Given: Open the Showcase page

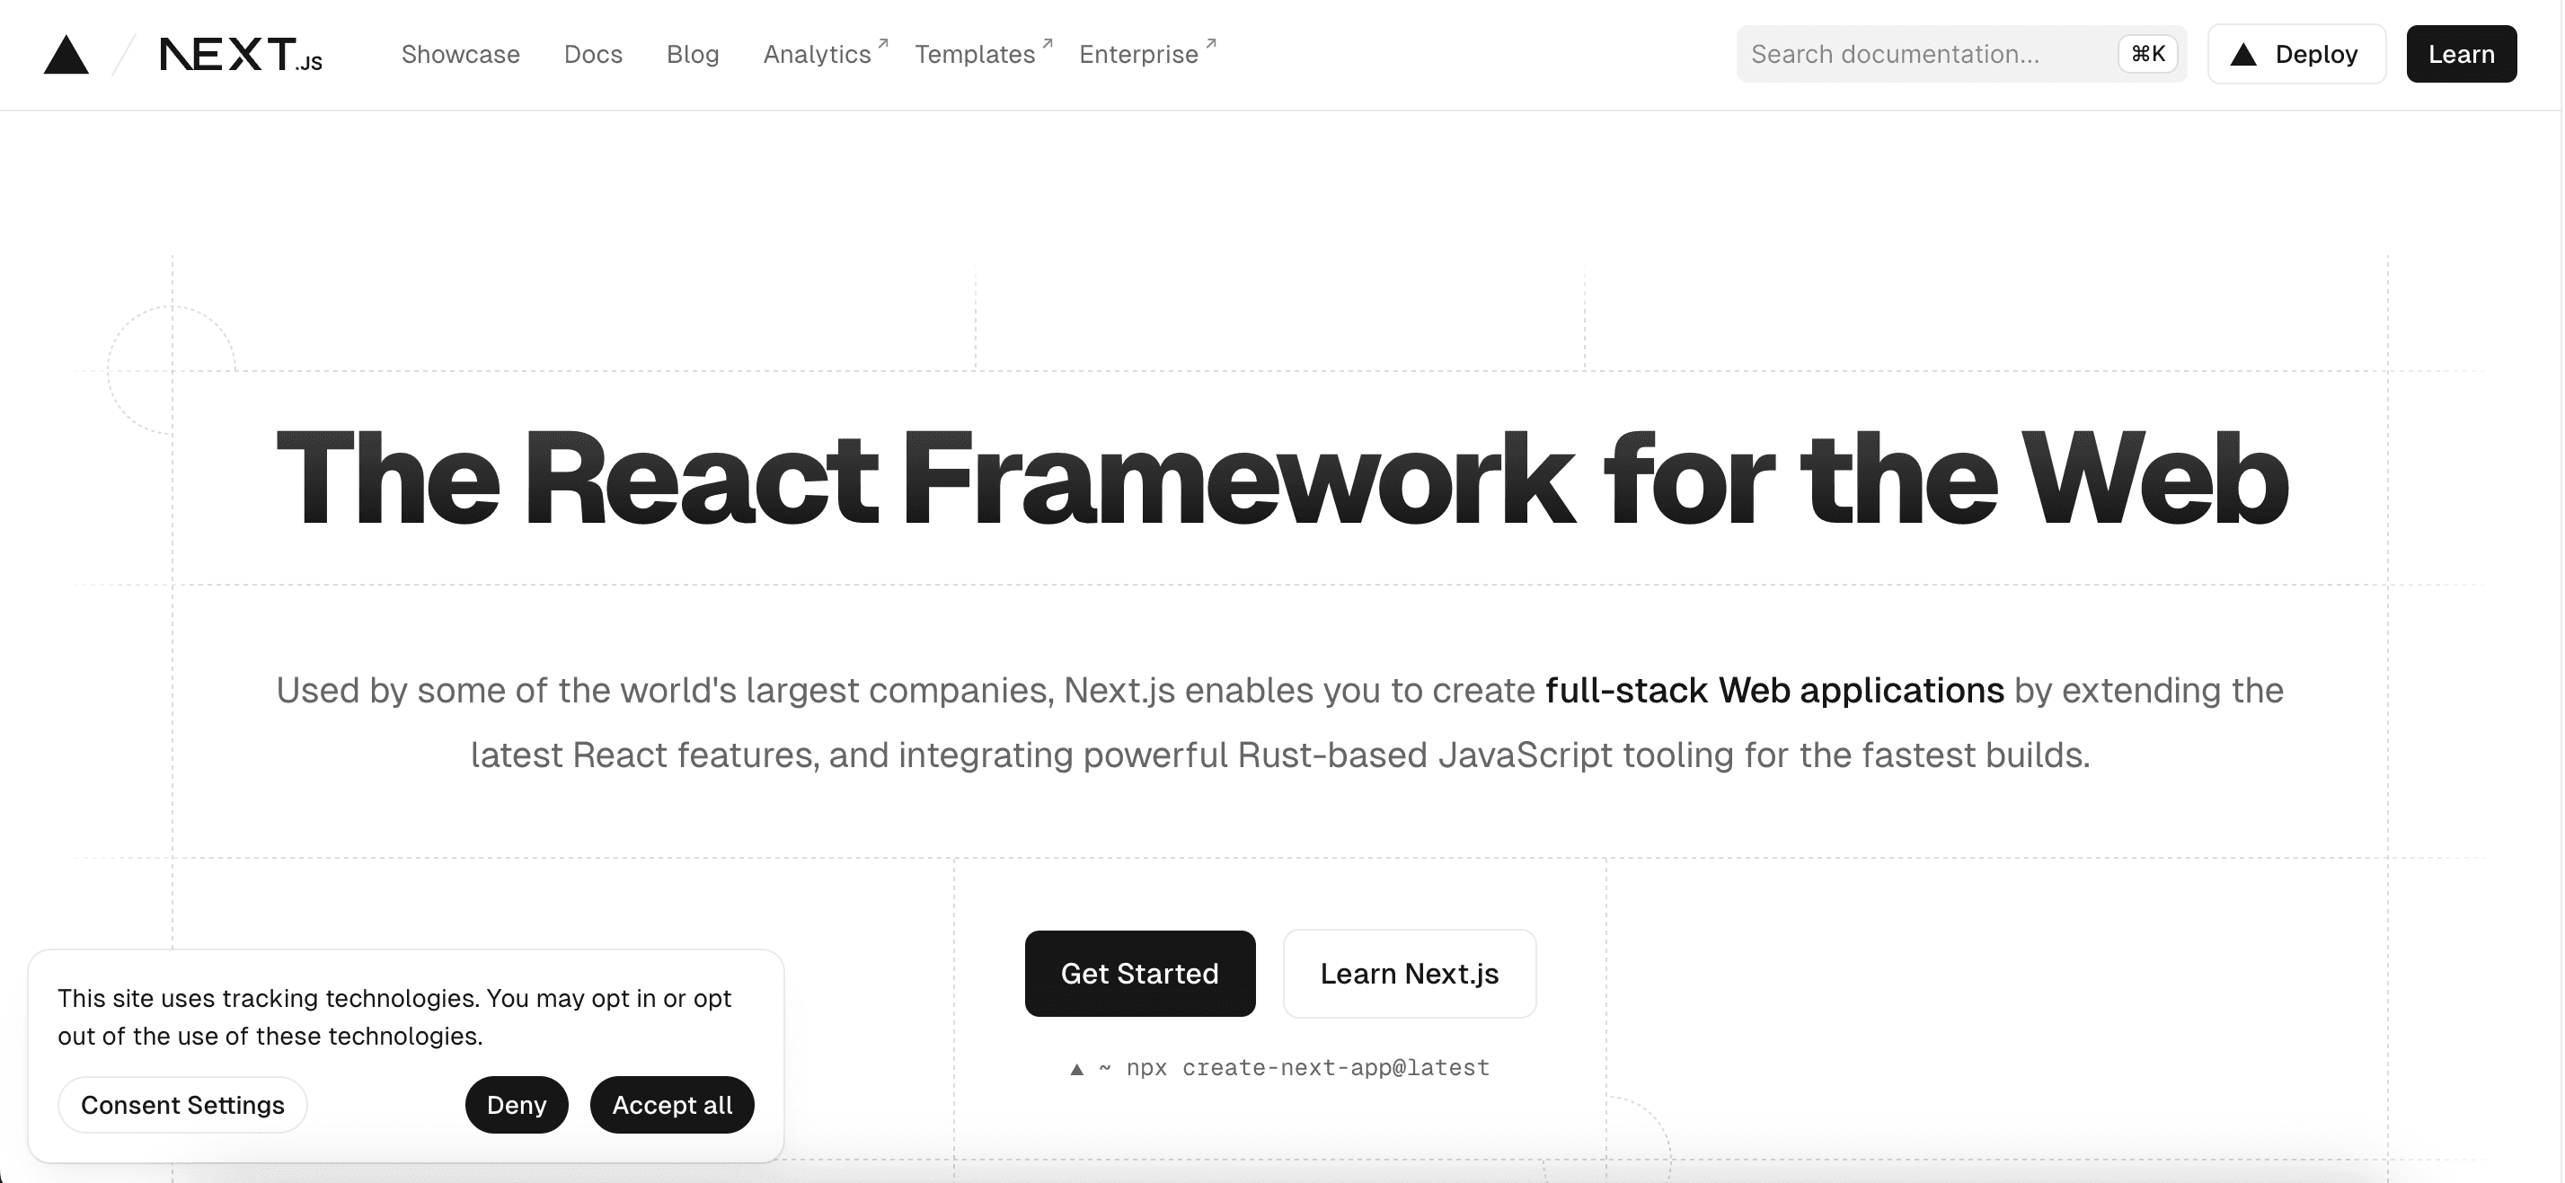Looking at the screenshot, I should (x=460, y=55).
